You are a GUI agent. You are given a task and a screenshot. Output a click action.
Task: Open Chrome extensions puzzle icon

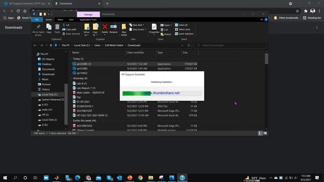(306, 11)
